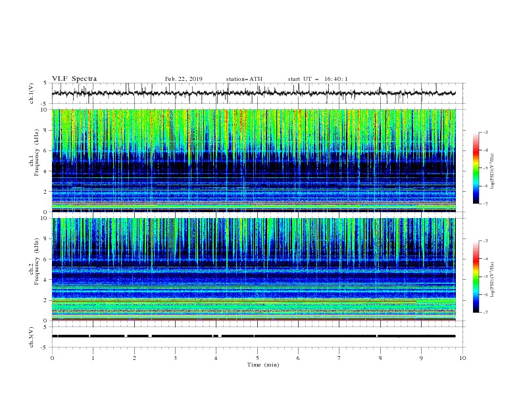
Task: Click the "Time (min)" axis label
Action: tap(263, 365)
